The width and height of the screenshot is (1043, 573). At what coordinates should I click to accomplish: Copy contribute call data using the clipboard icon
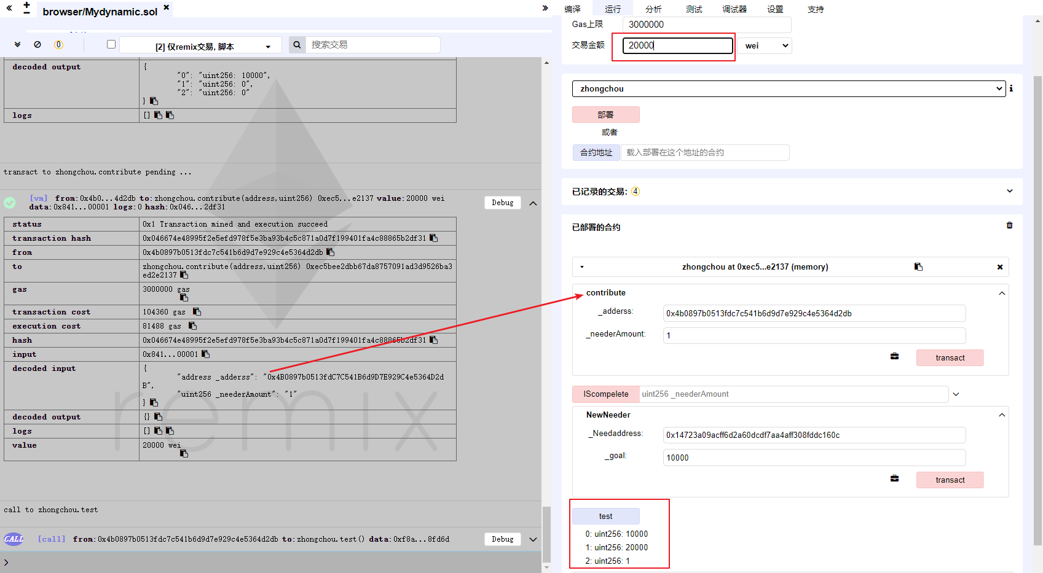pos(894,356)
